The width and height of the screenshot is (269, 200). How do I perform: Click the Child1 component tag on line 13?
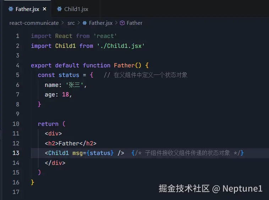coord(59,153)
